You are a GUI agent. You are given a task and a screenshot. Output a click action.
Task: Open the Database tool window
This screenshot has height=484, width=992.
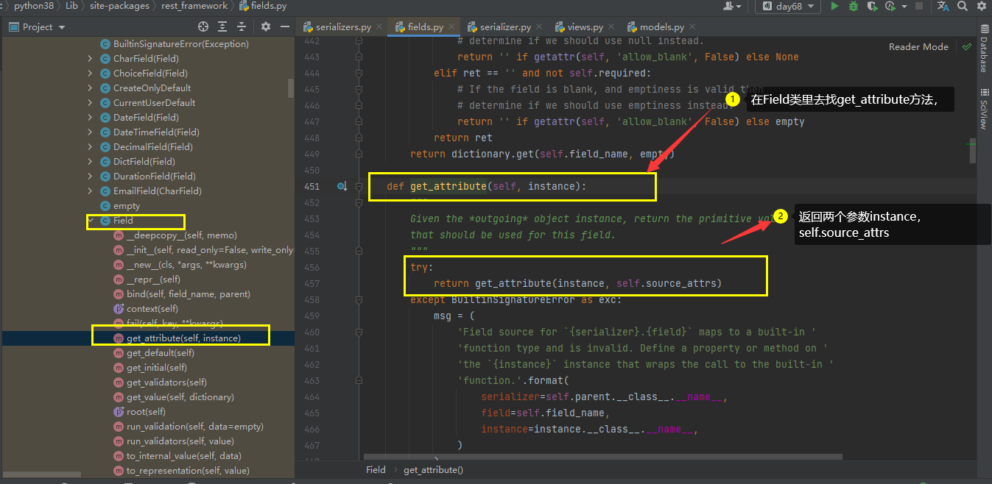(x=983, y=50)
